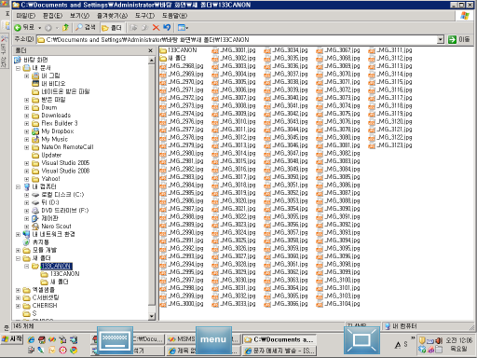This screenshot has height=358, width=477.
Task: Expand the CHERISH folder node
Action: (18, 306)
